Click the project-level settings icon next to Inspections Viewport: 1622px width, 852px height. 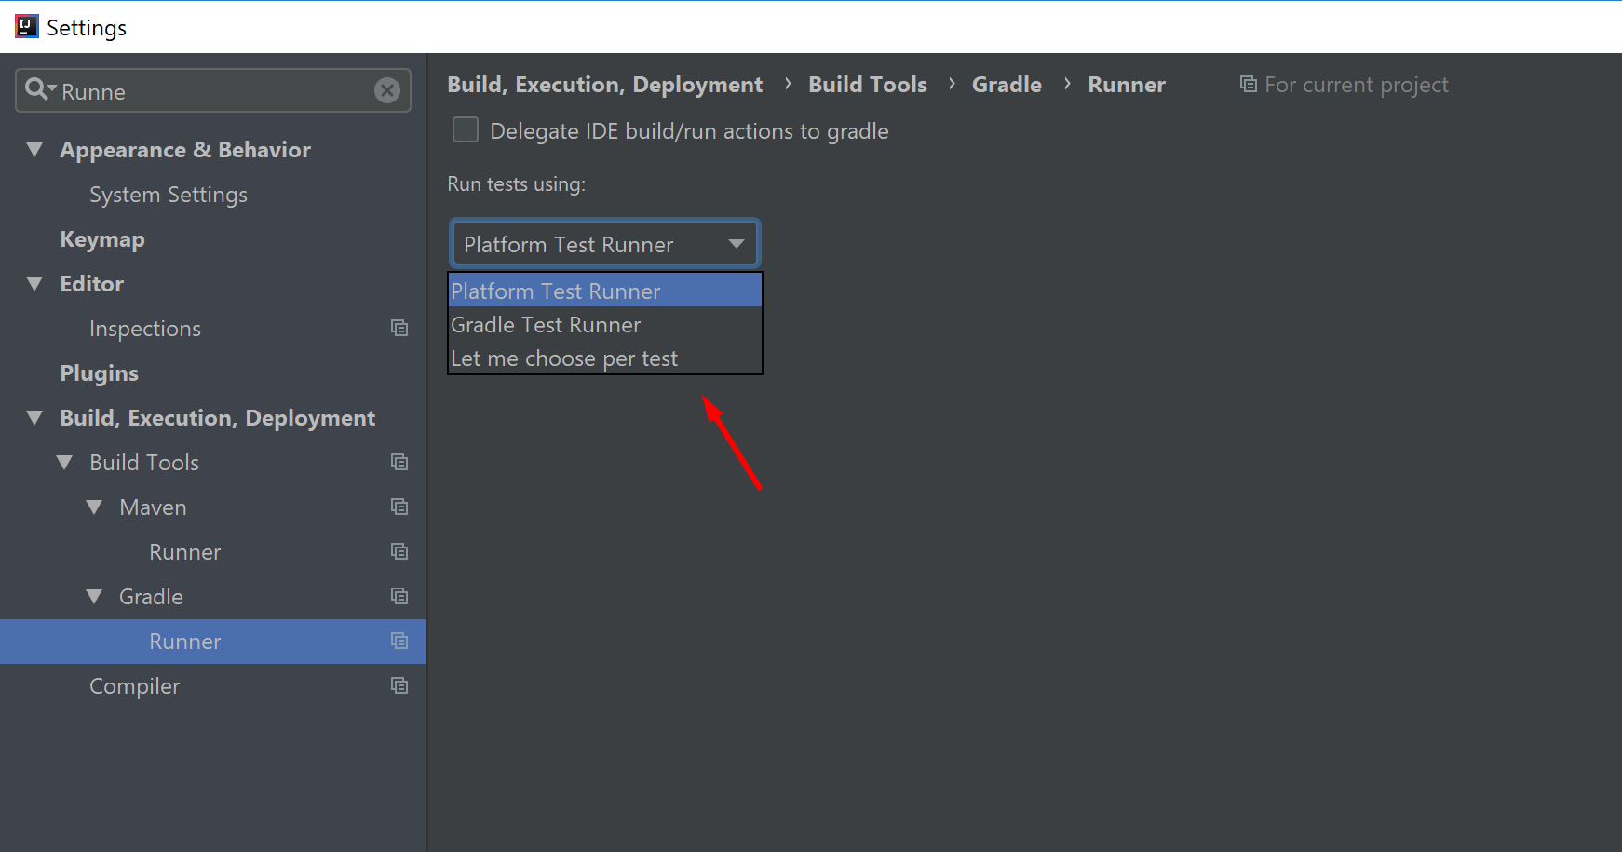399,328
